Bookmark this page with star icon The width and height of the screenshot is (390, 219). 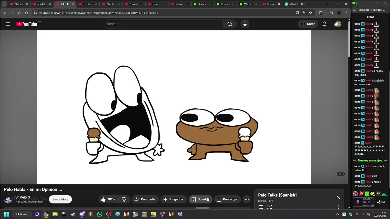point(310,13)
